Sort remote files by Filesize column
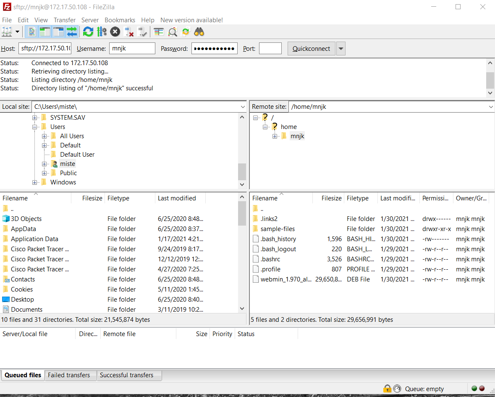Image resolution: width=495 pixels, height=397 pixels. pyautogui.click(x=328, y=198)
